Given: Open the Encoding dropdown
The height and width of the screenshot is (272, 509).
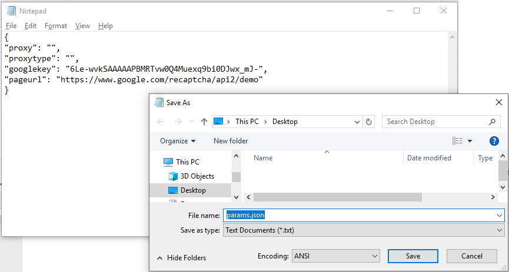Looking at the screenshot, I should pos(335,256).
